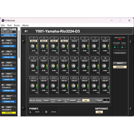The image size is (134, 134).
Task: Click the SYNC green indicator LED
Action: 122,47
